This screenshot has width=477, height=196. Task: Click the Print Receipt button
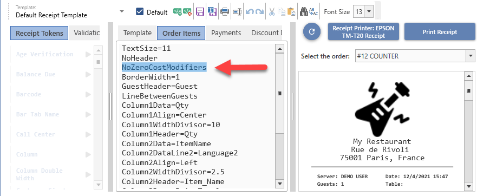tap(440, 31)
